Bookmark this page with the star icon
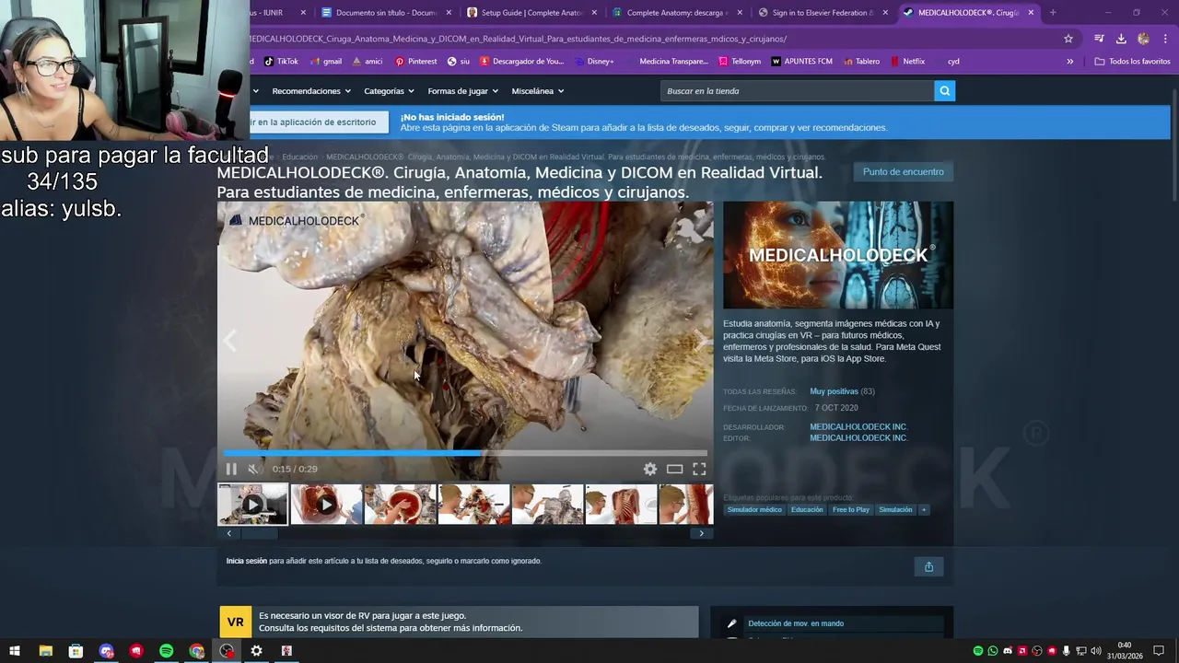This screenshot has height=663, width=1179. tap(1068, 39)
